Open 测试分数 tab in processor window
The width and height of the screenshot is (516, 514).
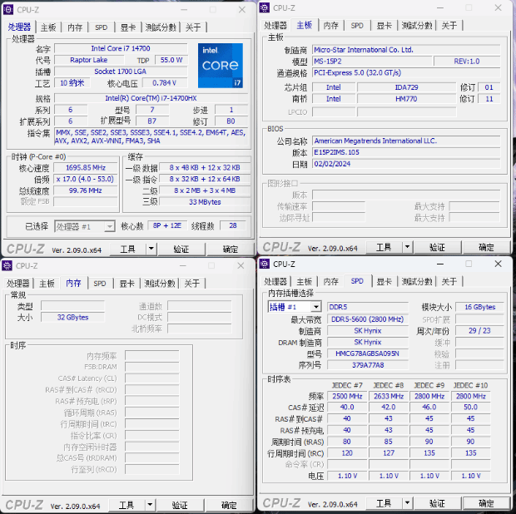click(x=161, y=27)
